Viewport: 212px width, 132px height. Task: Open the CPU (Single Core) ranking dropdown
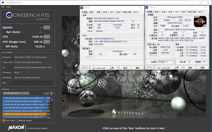16,93
